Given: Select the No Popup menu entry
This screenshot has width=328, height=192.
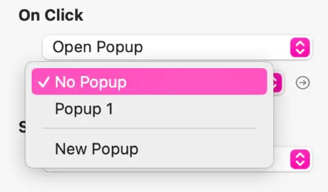Looking at the screenshot, I should pos(149,81).
